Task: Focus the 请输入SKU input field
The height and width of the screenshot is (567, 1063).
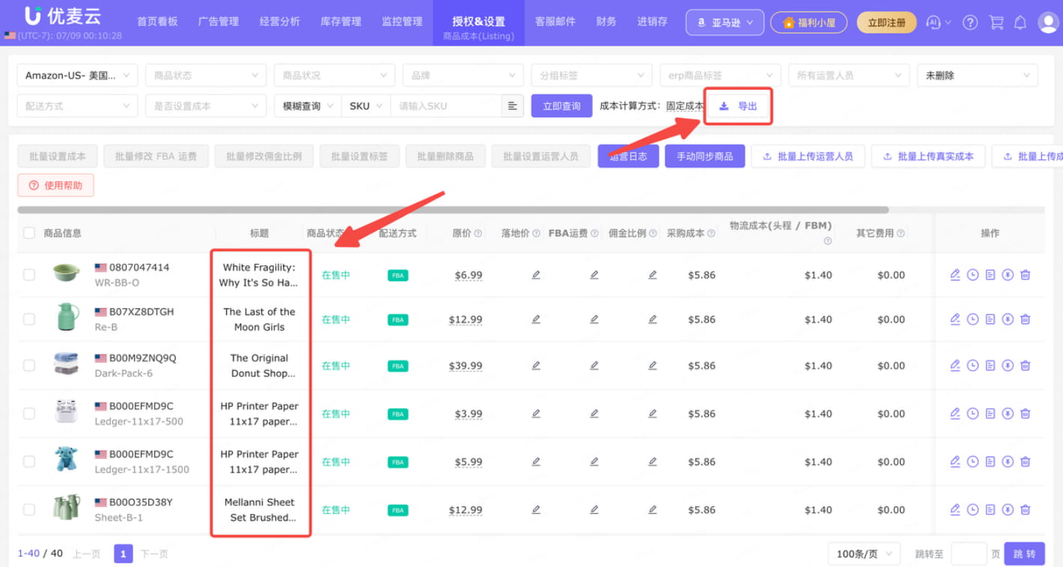Action: [x=446, y=106]
